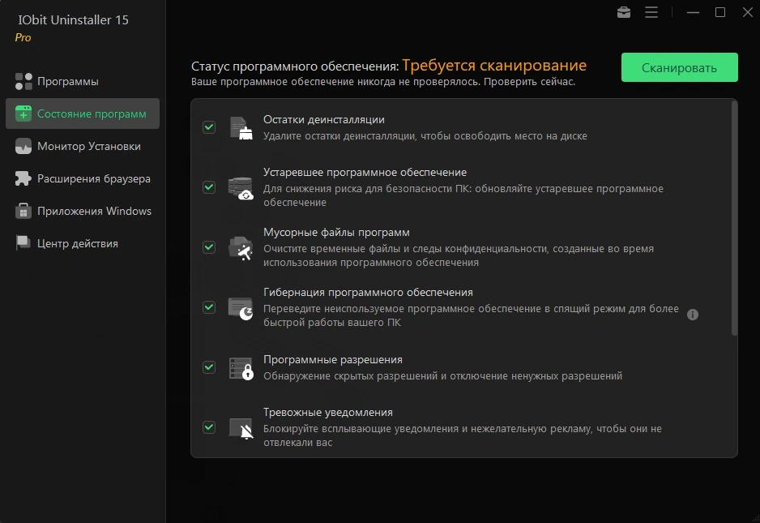This screenshot has height=523, width=760.
Task: Click the Мусорные файлы программ icon
Action: 241,248
